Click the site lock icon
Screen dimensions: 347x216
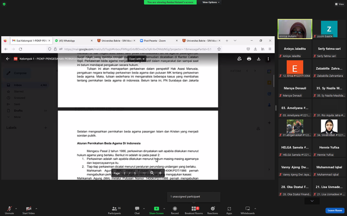pos(55,49)
